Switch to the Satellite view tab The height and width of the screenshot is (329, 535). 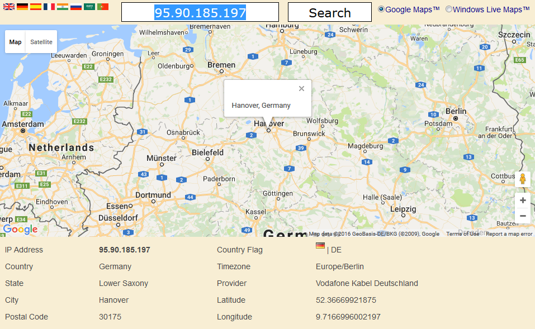pos(41,42)
